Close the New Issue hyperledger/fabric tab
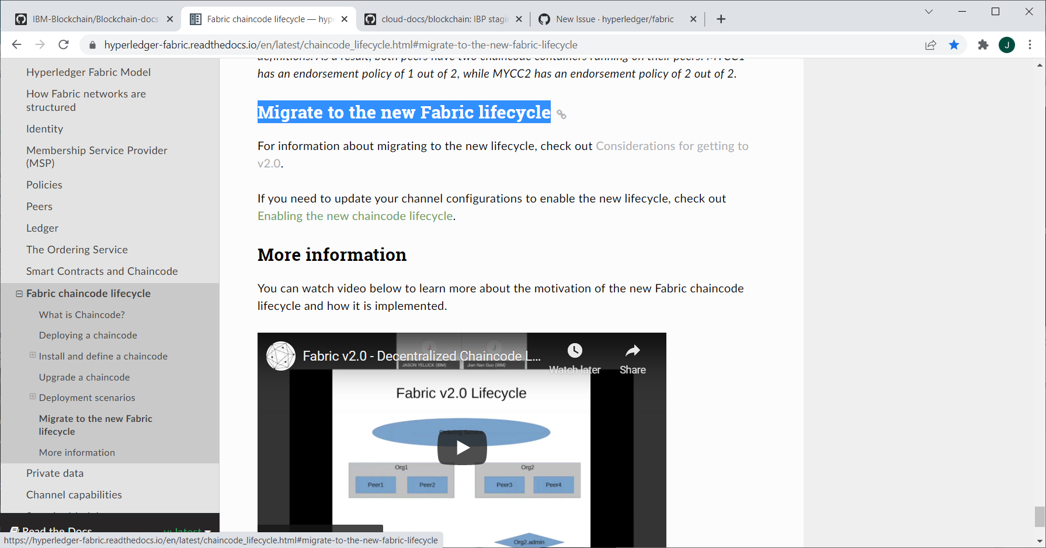 [x=693, y=19]
